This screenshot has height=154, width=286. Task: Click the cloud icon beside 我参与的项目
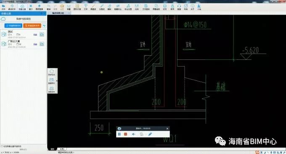coord(3,19)
